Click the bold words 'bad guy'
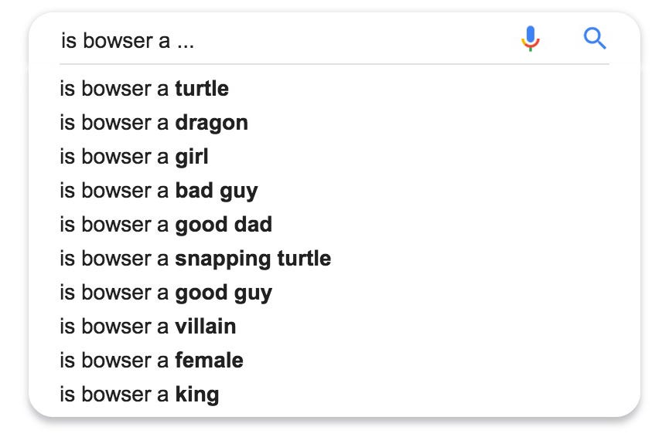The height and width of the screenshot is (437, 669). click(x=217, y=191)
